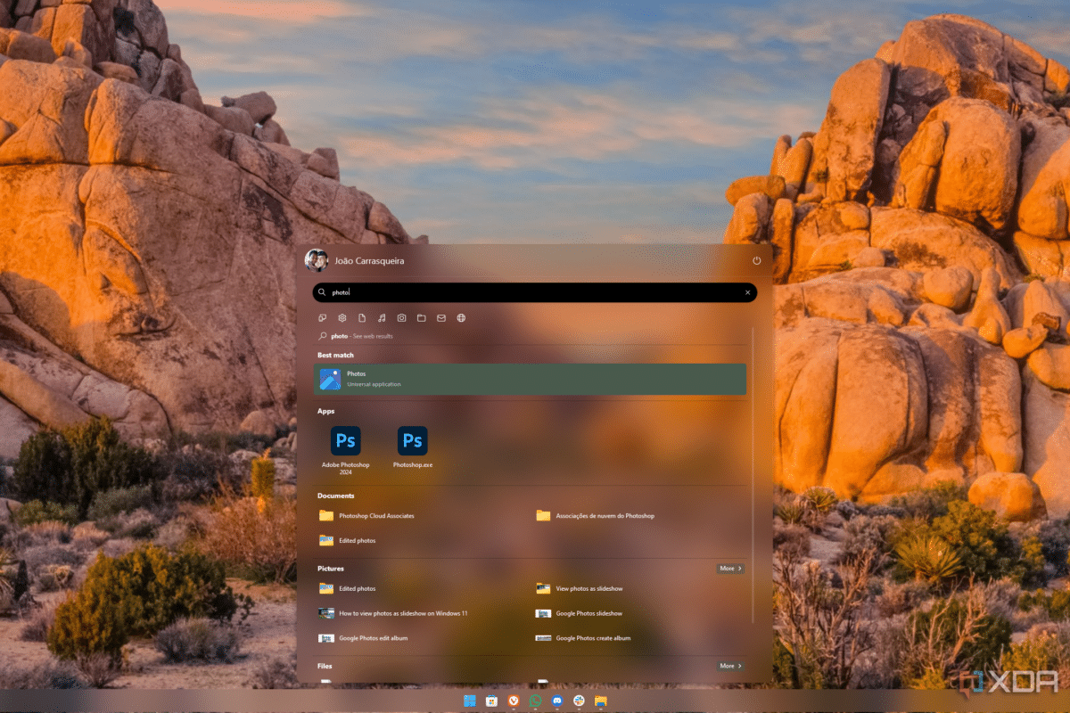The height and width of the screenshot is (713, 1070).
Task: Select the web globe filter icon
Action: click(x=461, y=318)
